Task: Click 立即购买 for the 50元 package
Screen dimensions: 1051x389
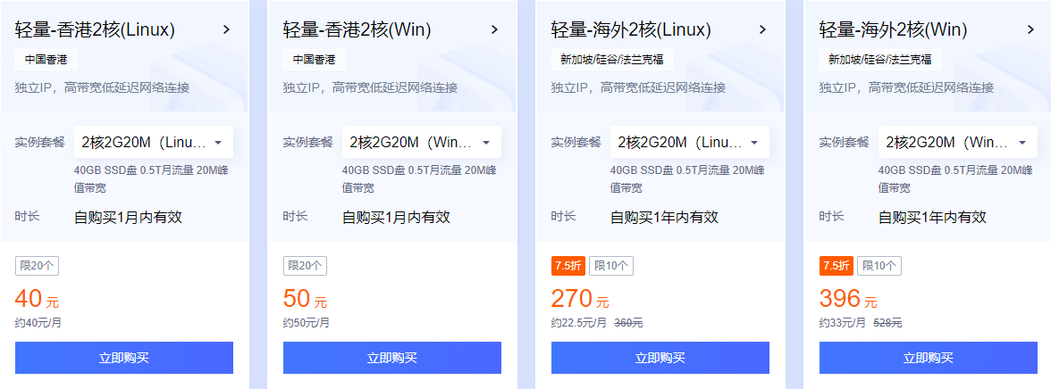Action: coord(392,358)
